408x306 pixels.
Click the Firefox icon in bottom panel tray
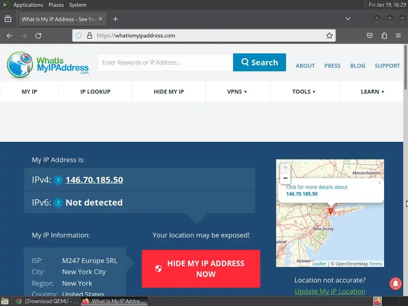click(377, 301)
